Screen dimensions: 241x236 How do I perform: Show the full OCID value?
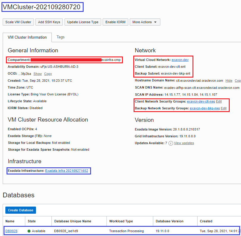[x=37, y=74]
